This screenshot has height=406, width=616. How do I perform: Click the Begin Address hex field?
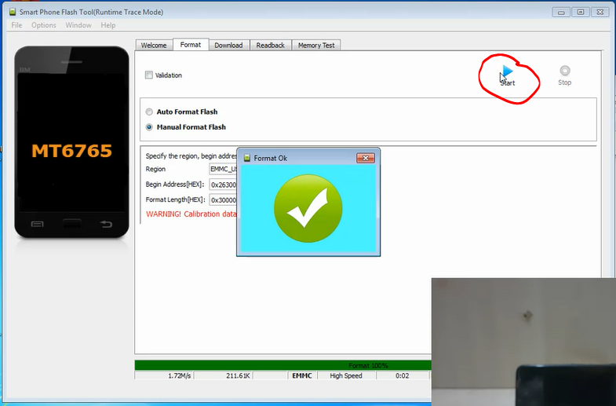pos(223,185)
